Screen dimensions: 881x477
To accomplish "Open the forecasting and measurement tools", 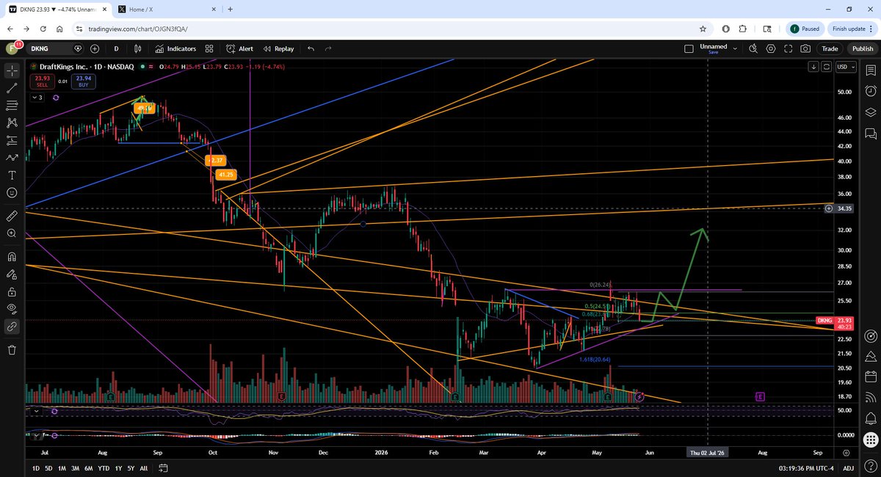I will [x=12, y=140].
